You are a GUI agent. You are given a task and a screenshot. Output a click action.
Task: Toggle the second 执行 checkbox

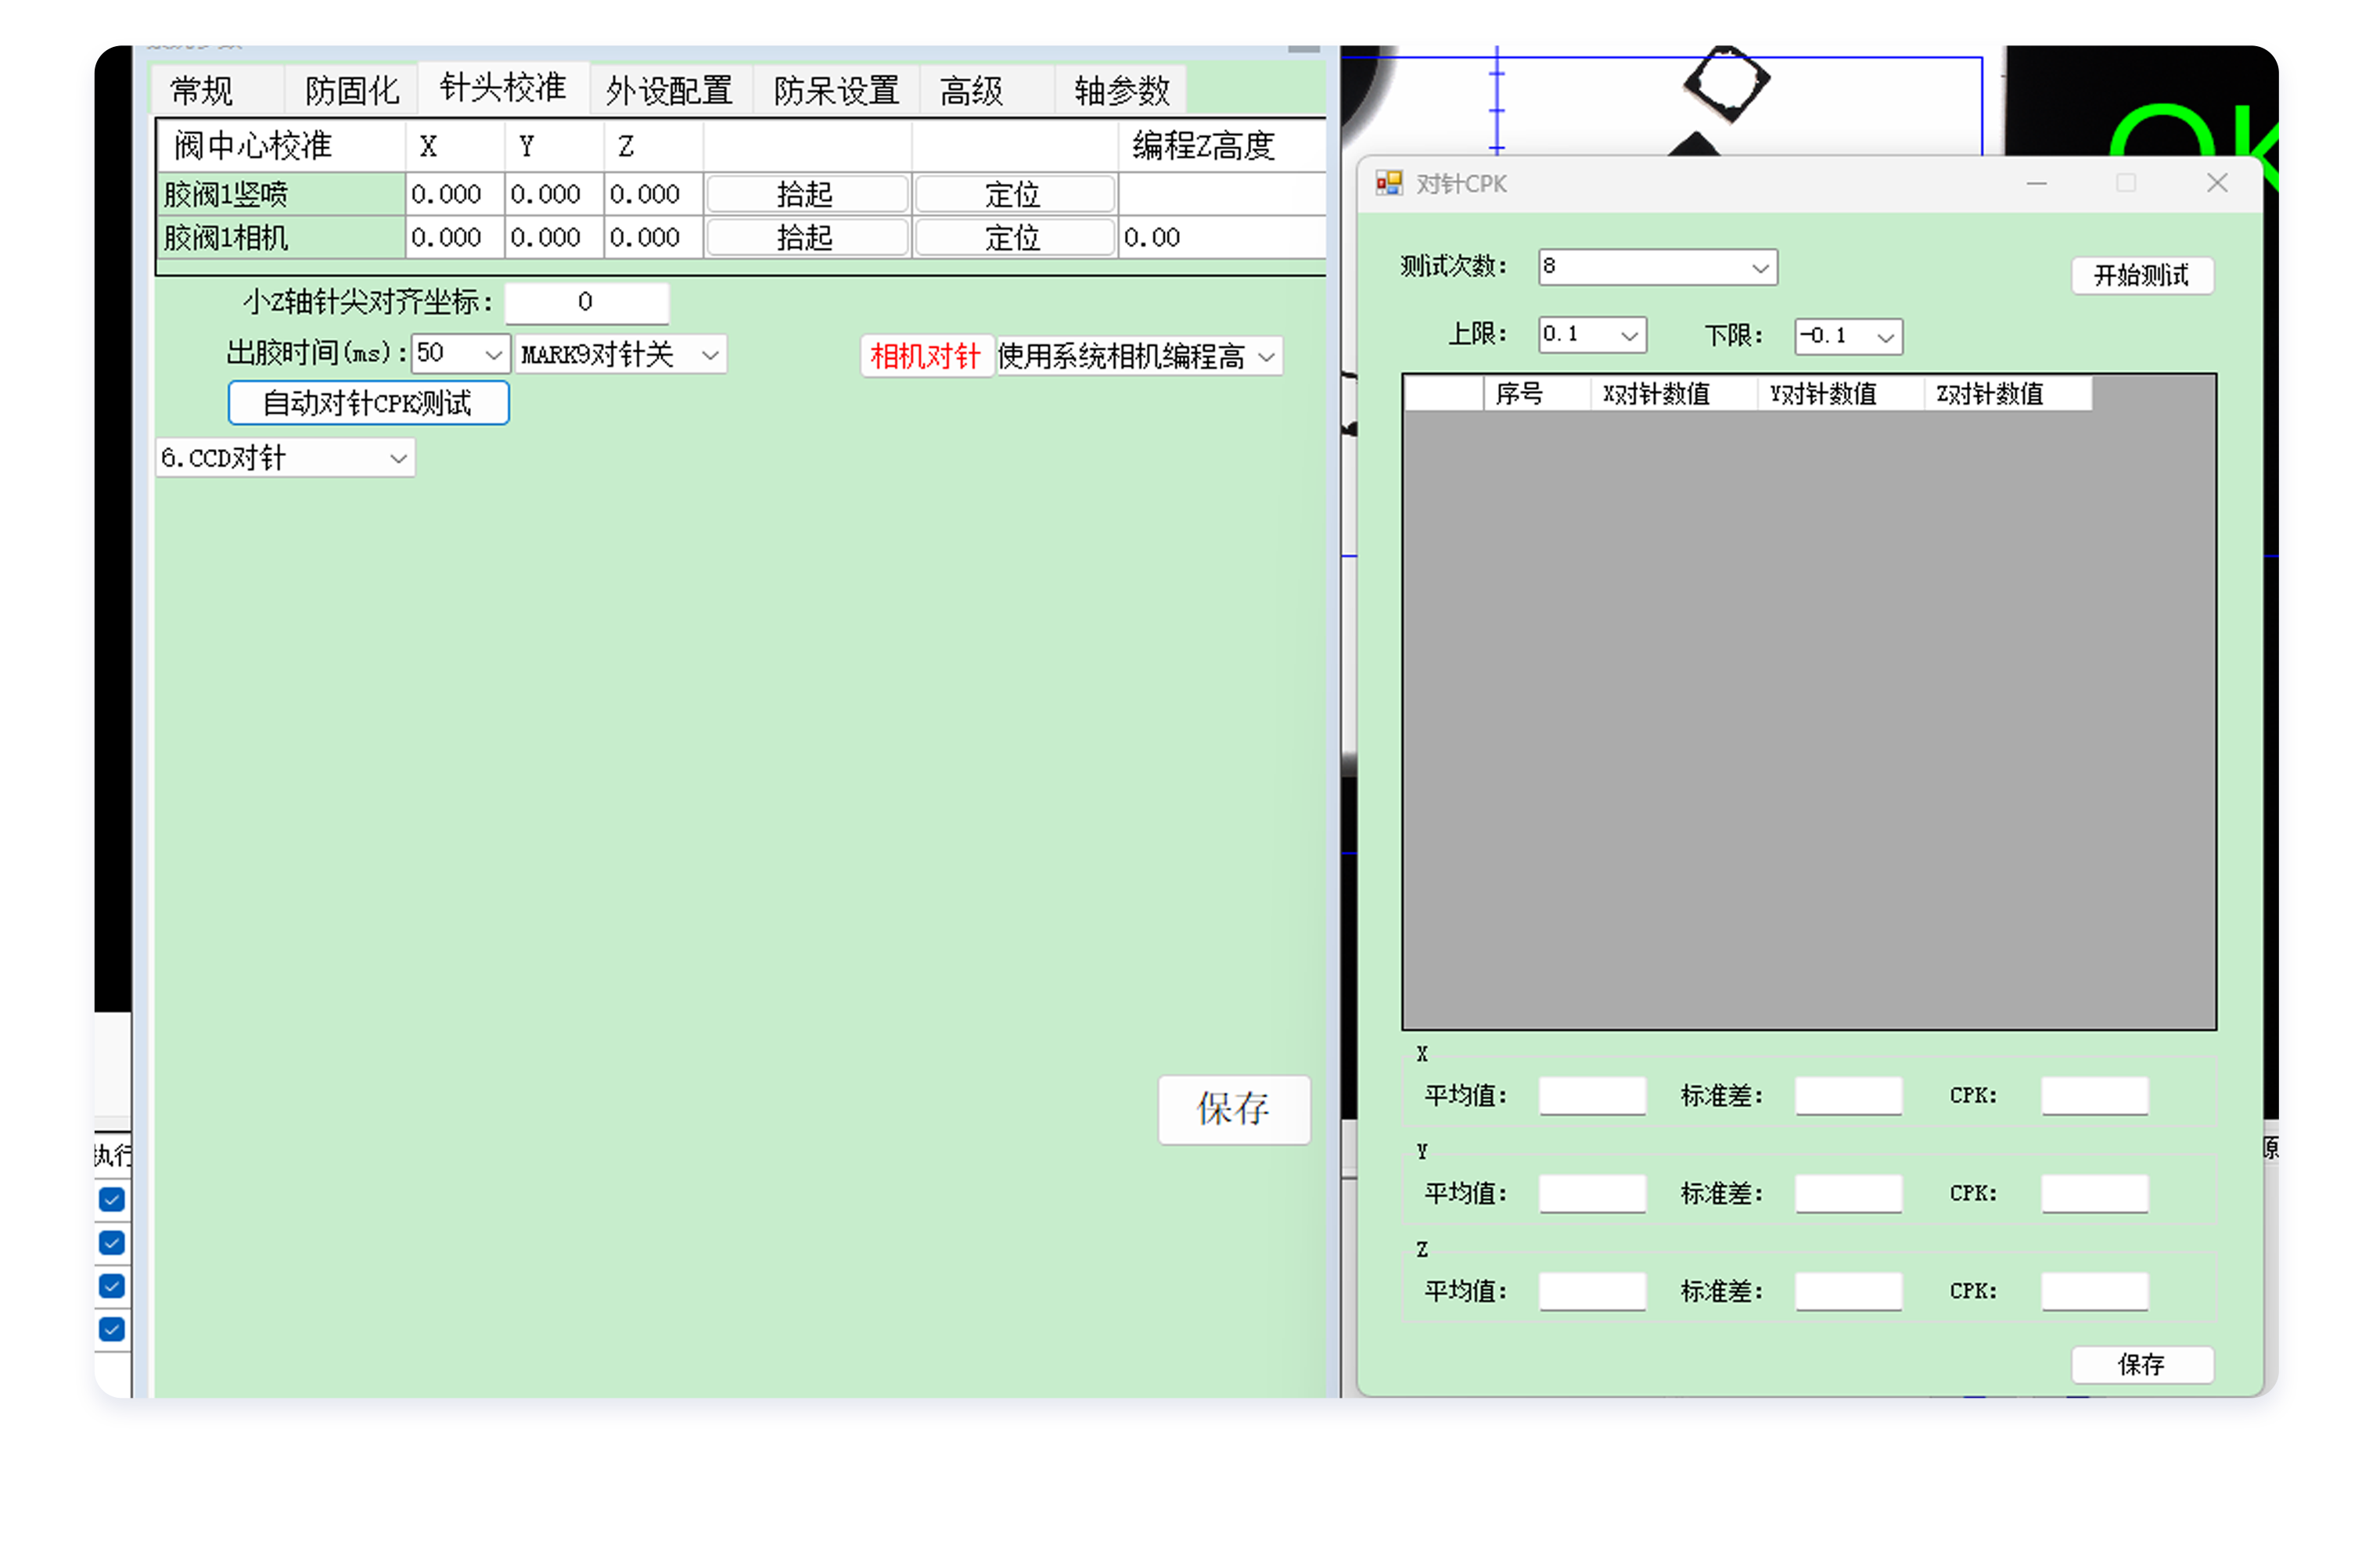(x=111, y=1243)
